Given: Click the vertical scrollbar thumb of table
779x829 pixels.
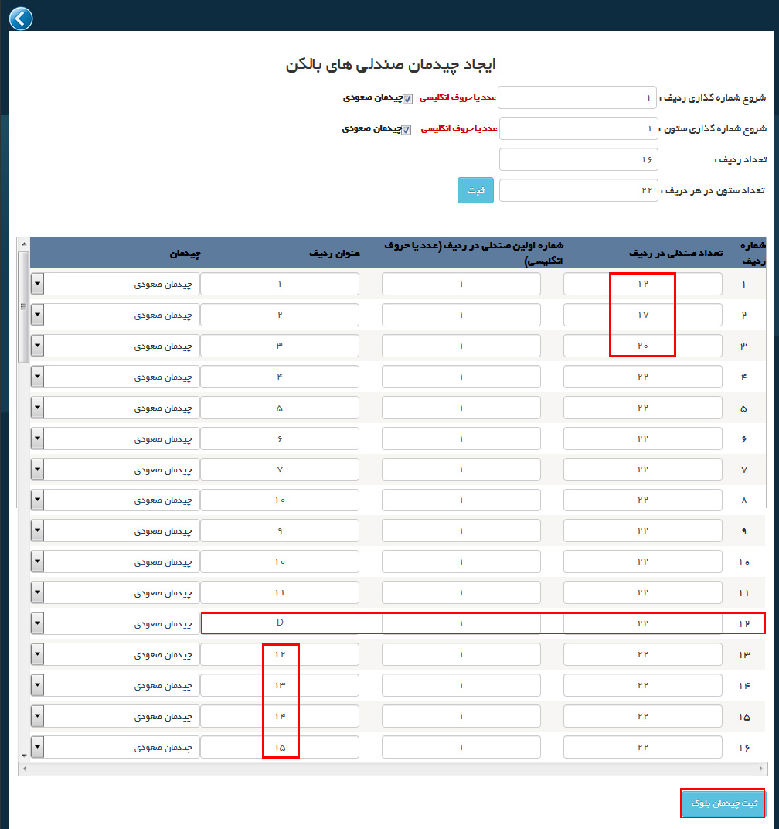Looking at the screenshot, I should [x=23, y=307].
